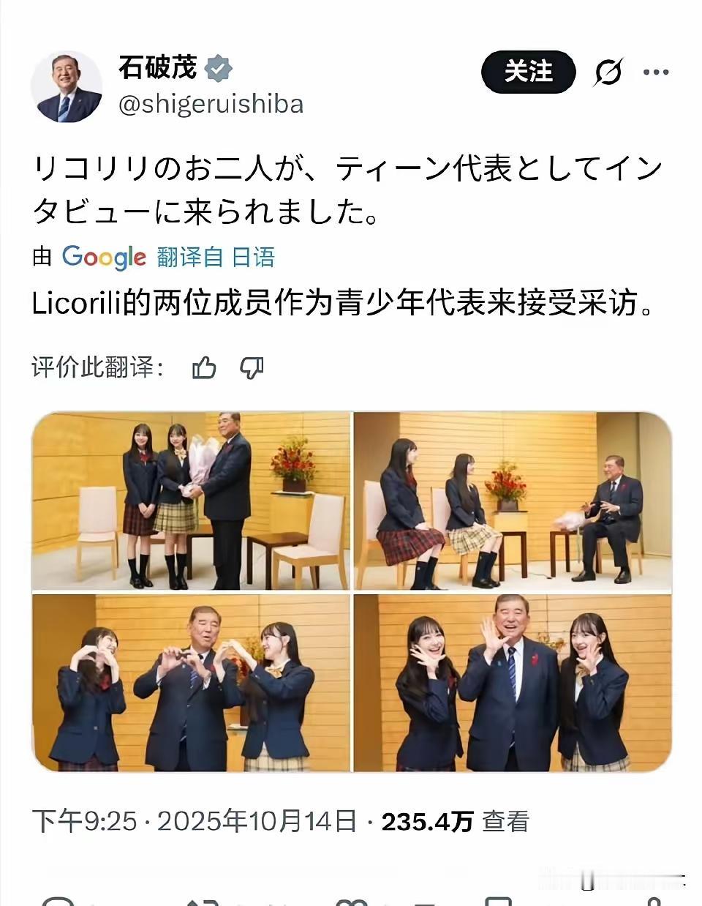Viewport: 702px width, 906px height.
Task: Open the top-left bouquet photo
Action: (191, 501)
